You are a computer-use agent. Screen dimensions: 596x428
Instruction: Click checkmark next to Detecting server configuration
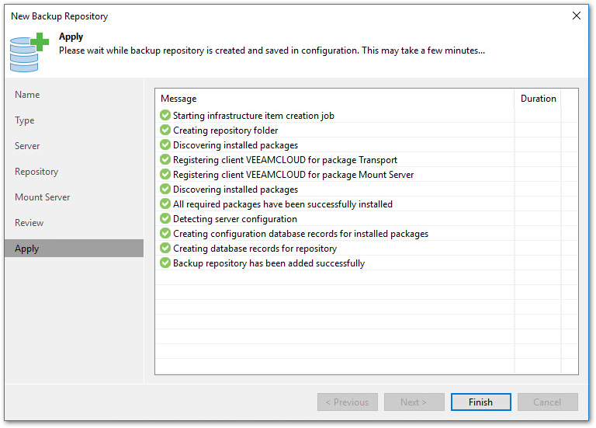(165, 219)
